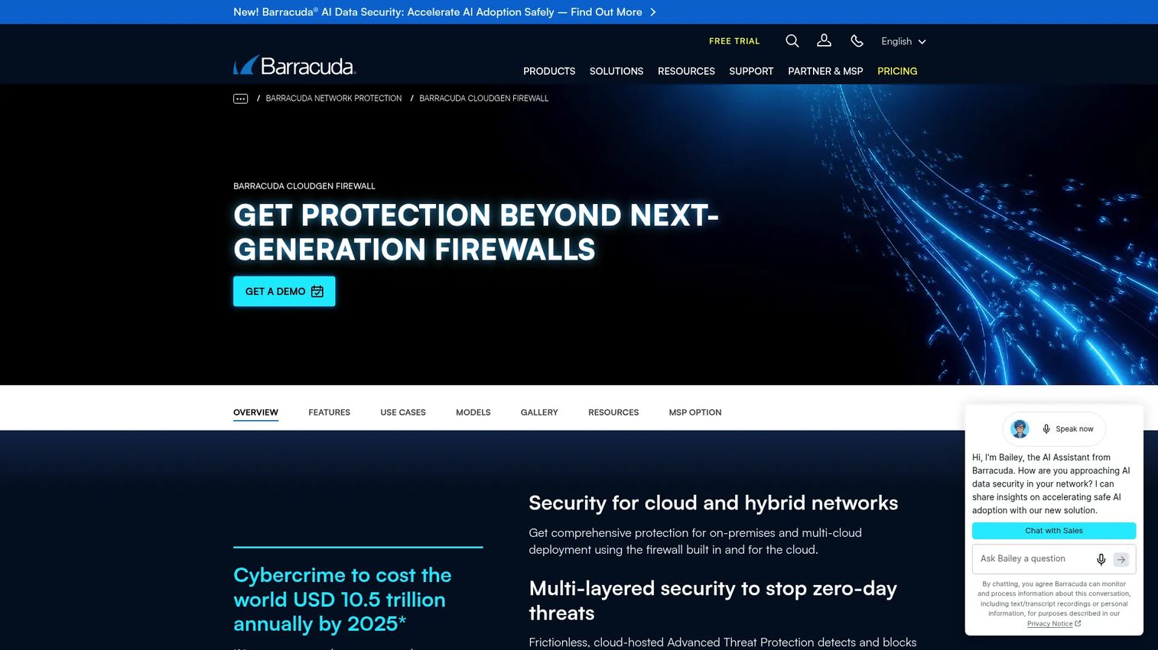Open the PRODUCTS menu

[549, 71]
